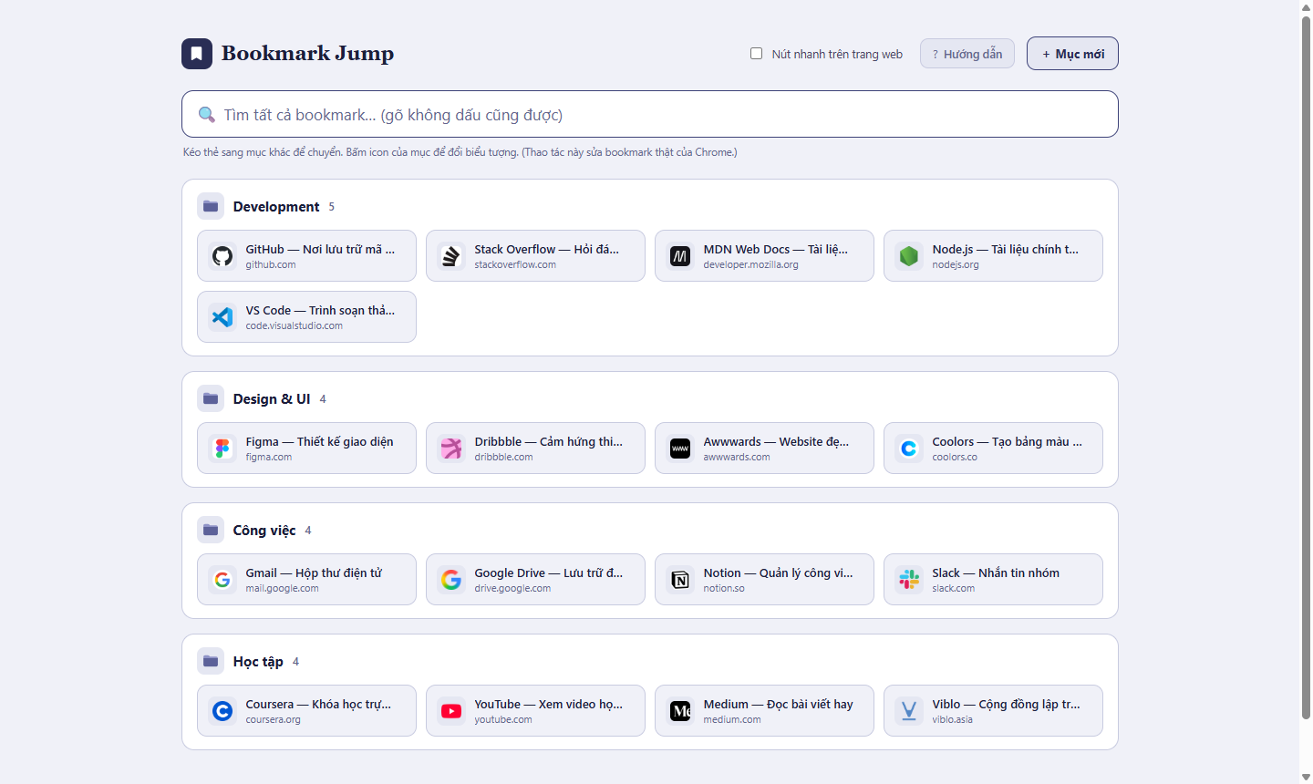Open the Node.js bookmark title
The image size is (1313, 784).
point(1005,249)
